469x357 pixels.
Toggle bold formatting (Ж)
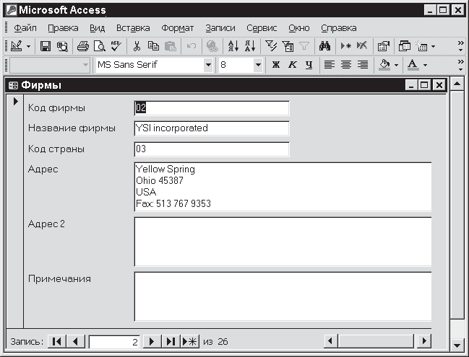pyautogui.click(x=275, y=65)
